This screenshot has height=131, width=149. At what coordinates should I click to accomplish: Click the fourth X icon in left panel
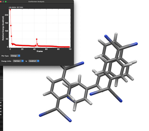(x=1, y=112)
